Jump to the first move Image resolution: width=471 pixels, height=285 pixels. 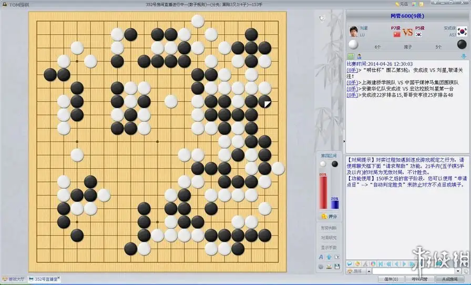[381, 264]
